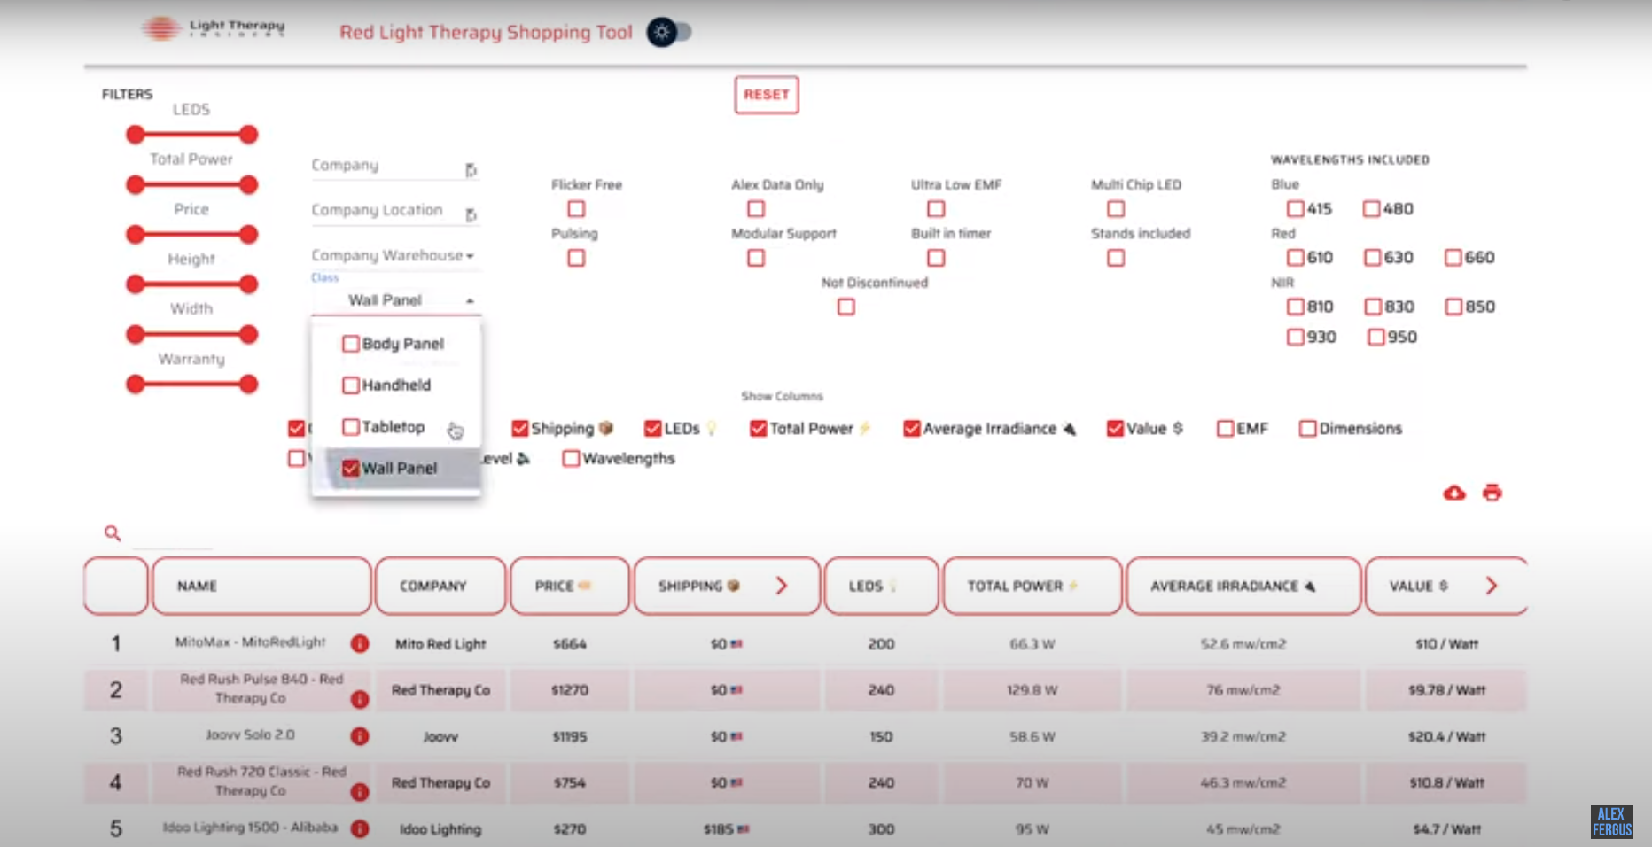
Task: Select the 415 blue wavelength checkbox
Action: [1296, 209]
